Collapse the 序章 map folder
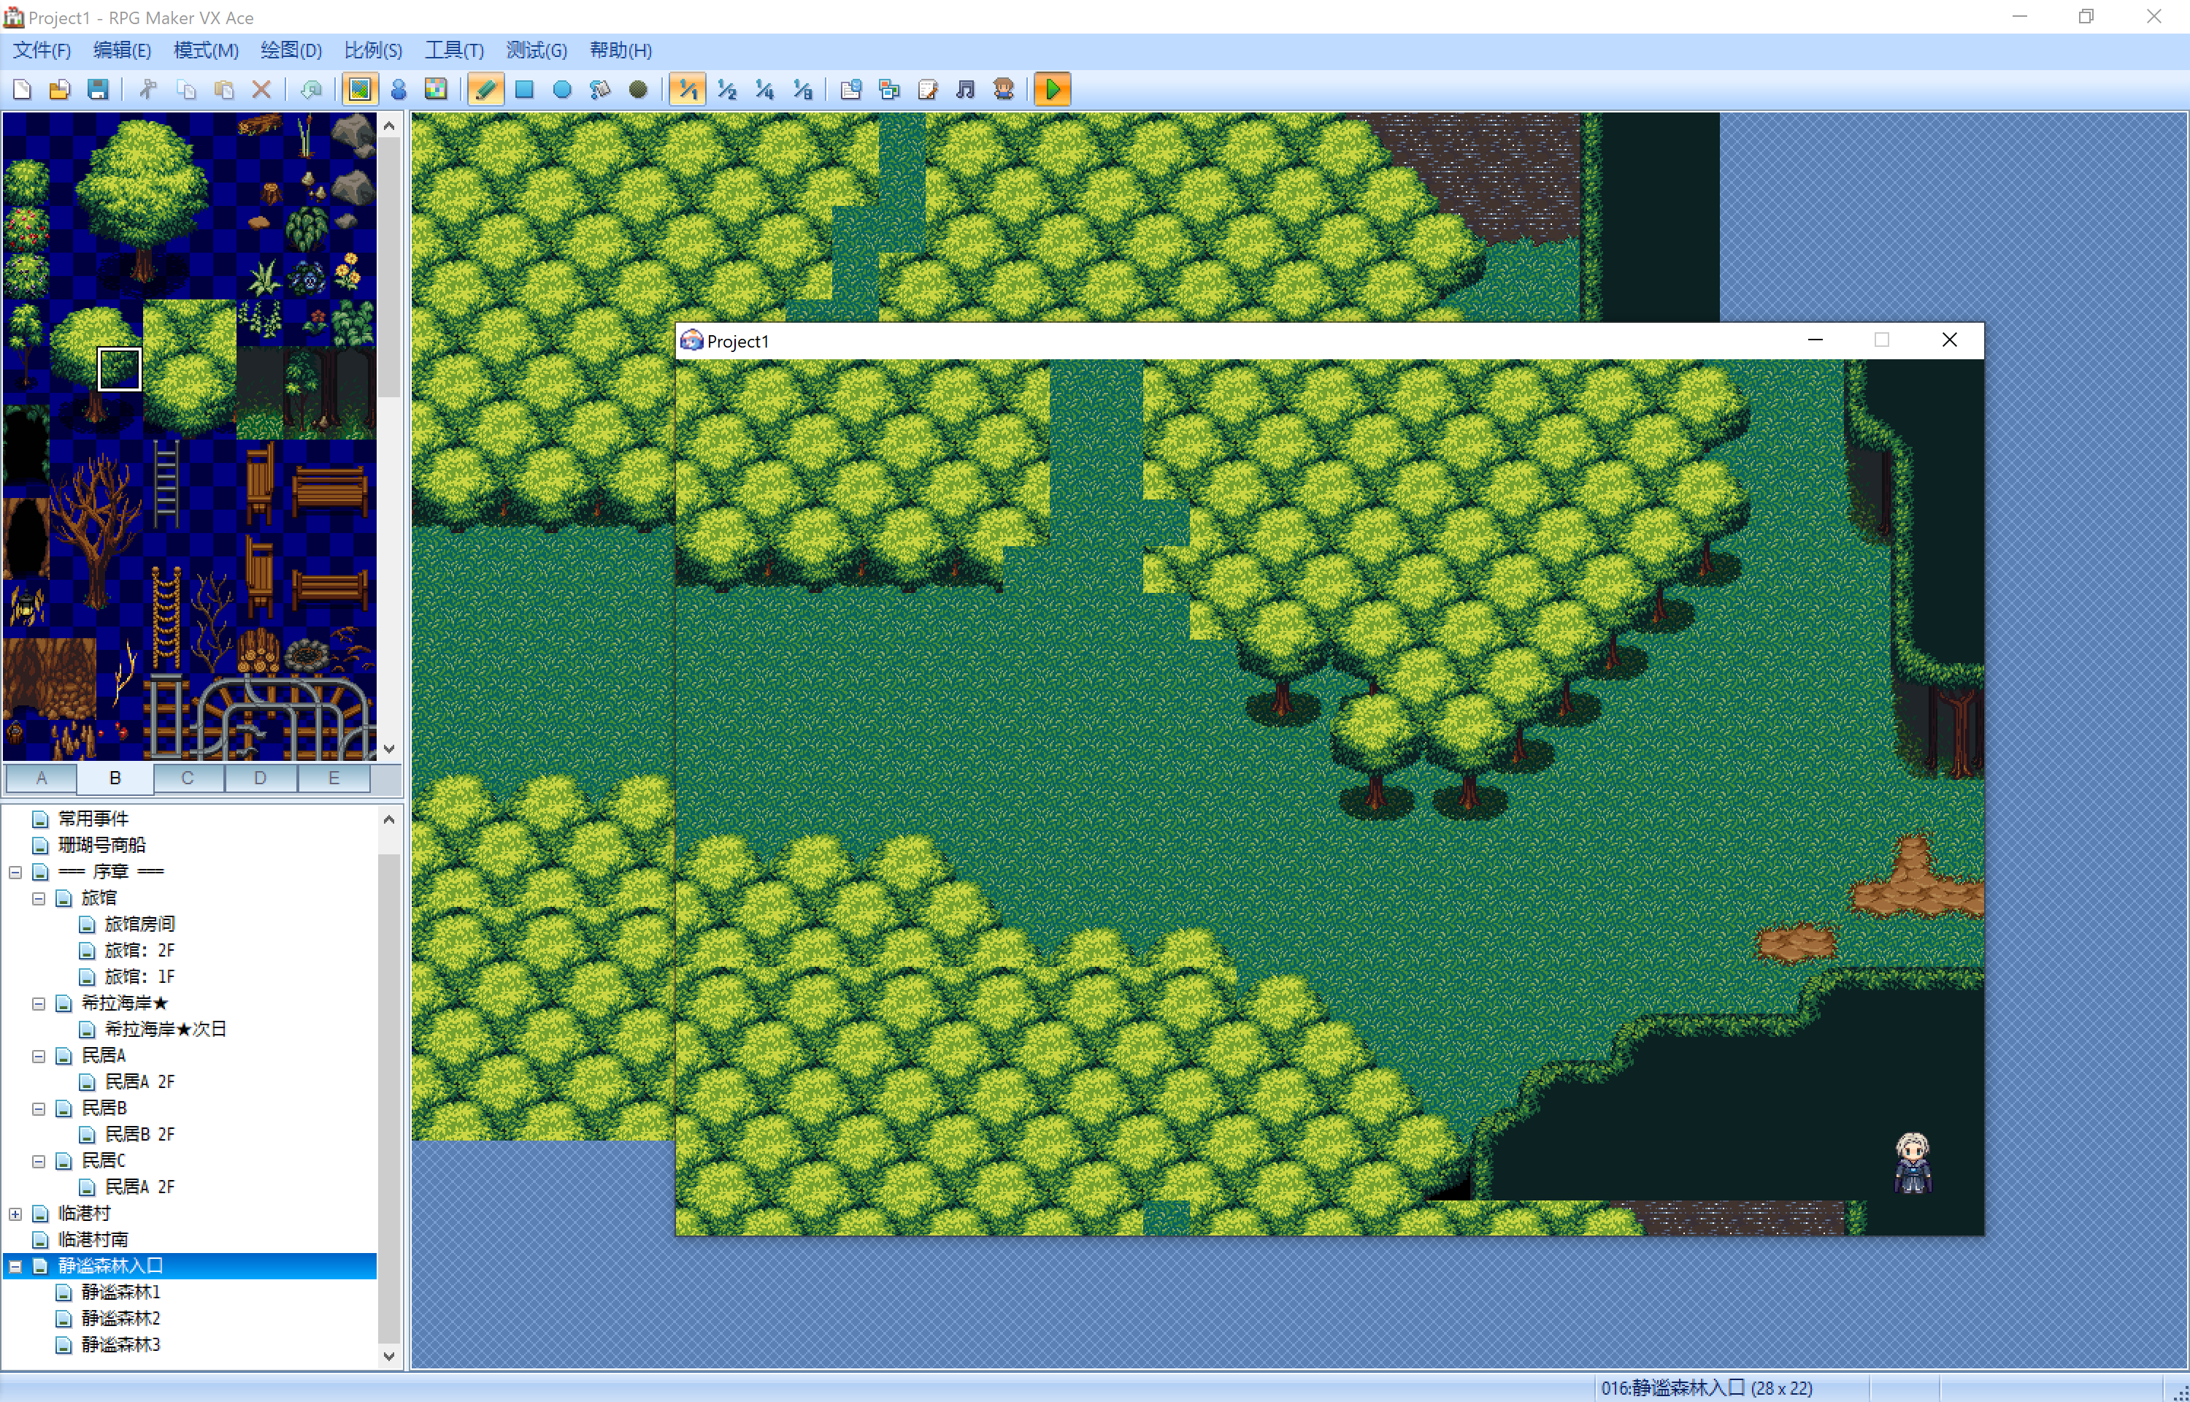The image size is (2190, 1402). [15, 872]
